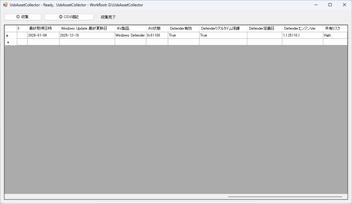Maximize the UsbAssetCollector window
Image resolution: width=352 pixels, height=204 pixels.
click(x=330, y=5)
